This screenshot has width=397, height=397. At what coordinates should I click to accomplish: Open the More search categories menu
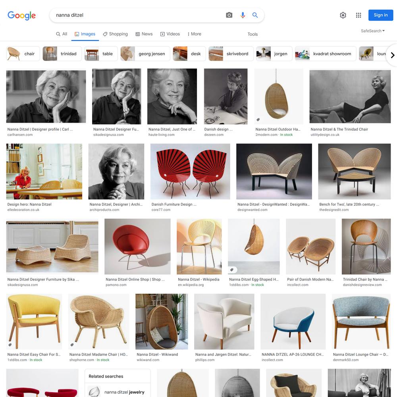tap(194, 34)
